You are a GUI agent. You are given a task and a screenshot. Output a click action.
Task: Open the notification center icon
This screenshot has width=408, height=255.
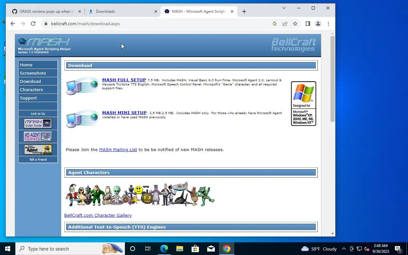(x=398, y=249)
